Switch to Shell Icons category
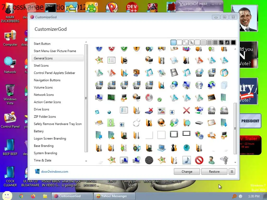The width and height of the screenshot is (267, 200). click(41, 66)
